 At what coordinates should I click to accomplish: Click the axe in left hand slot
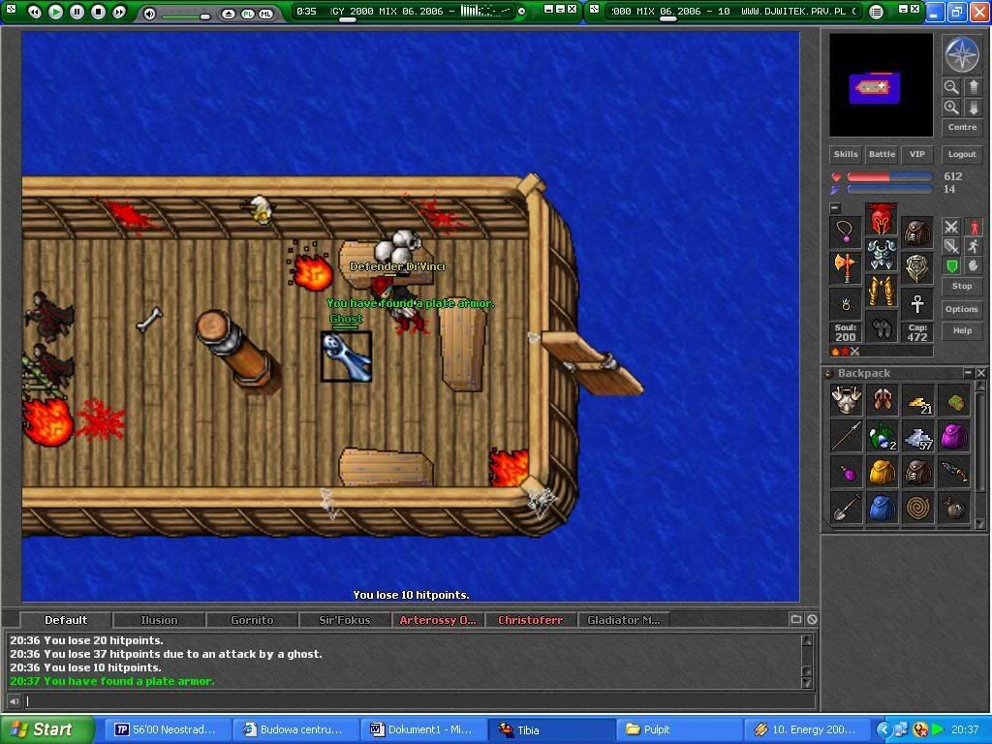[x=846, y=267]
